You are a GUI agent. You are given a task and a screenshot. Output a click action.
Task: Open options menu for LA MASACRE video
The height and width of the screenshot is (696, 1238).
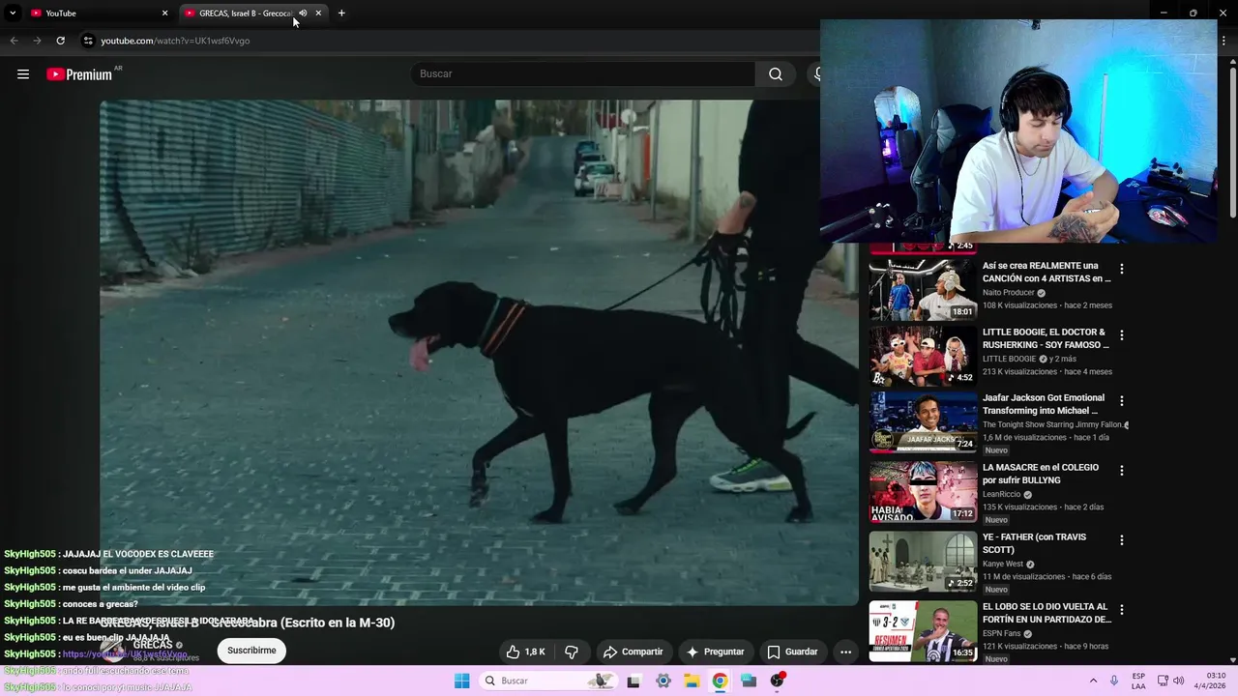(1122, 471)
